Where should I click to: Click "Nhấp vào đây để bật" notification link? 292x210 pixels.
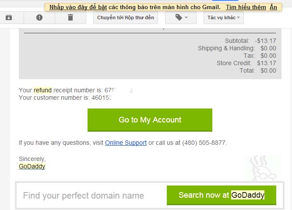78,7
